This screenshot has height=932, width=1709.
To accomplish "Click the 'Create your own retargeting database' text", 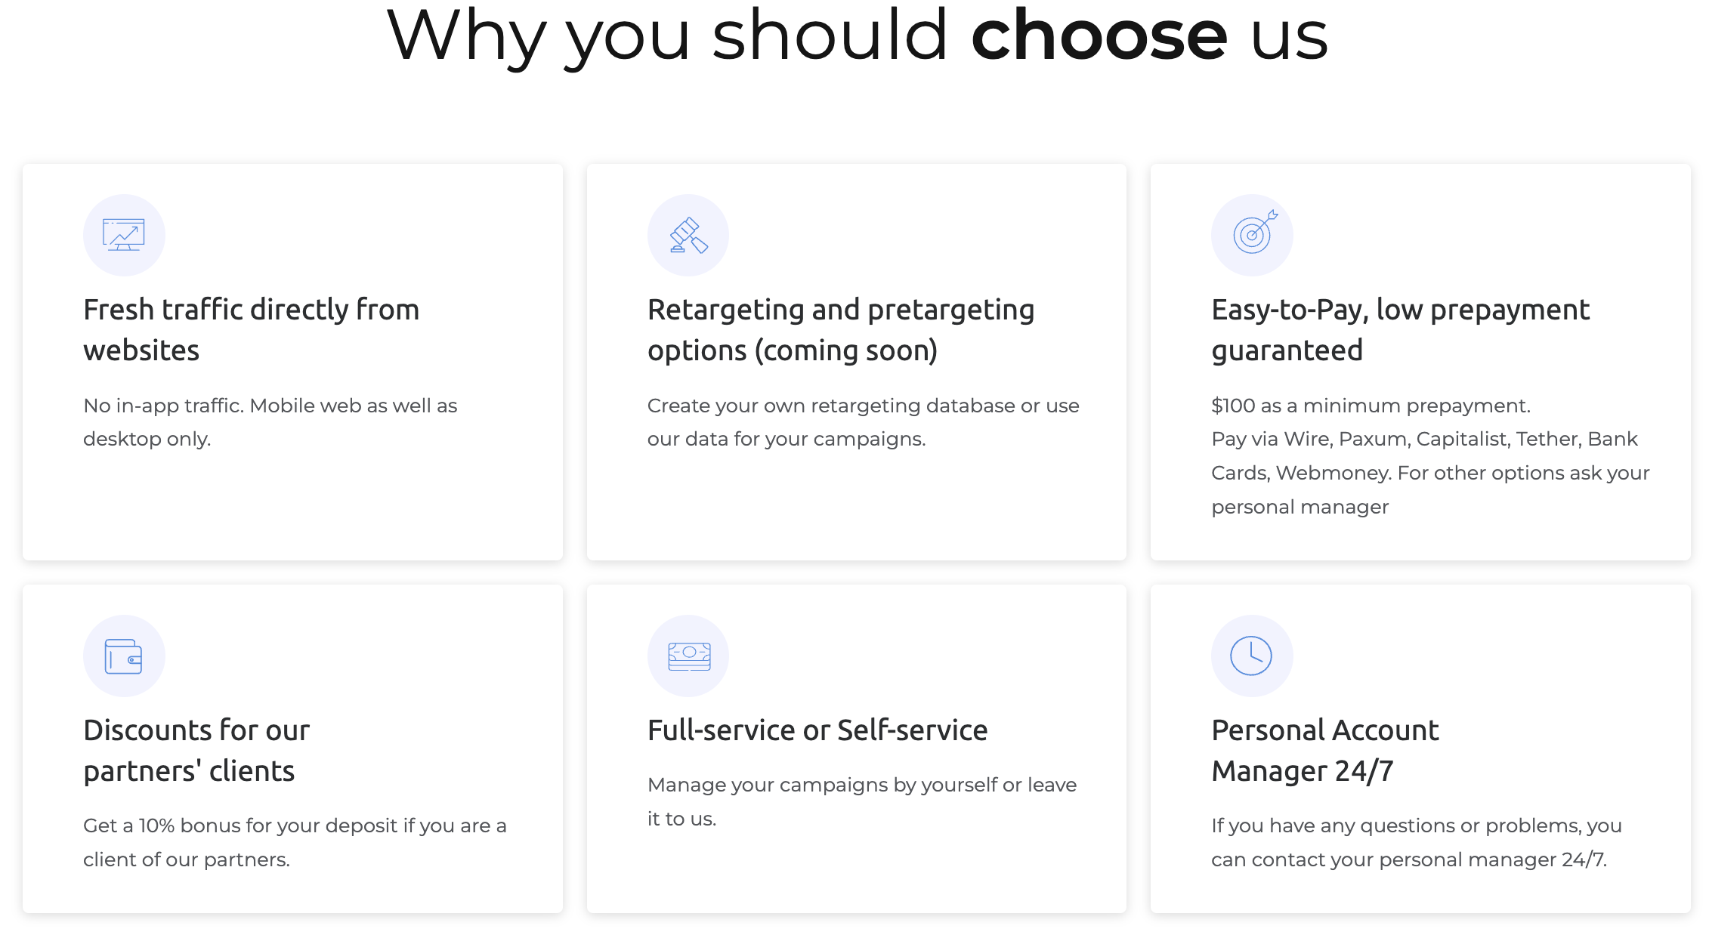I will pyautogui.click(x=863, y=422).
